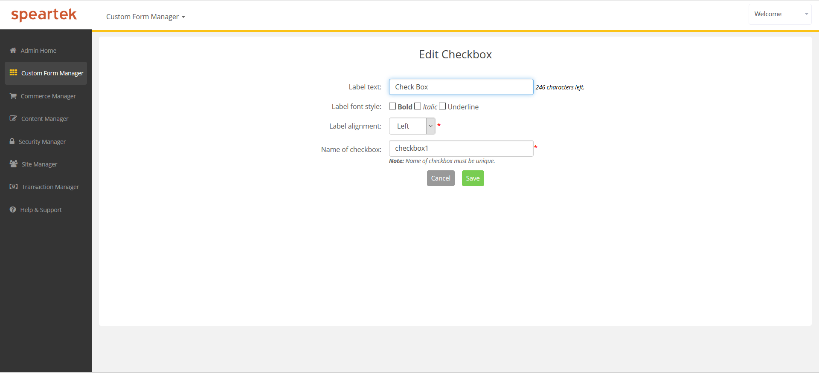819x373 pixels.
Task: Click the Content Manager edit icon
Action: click(x=13, y=118)
